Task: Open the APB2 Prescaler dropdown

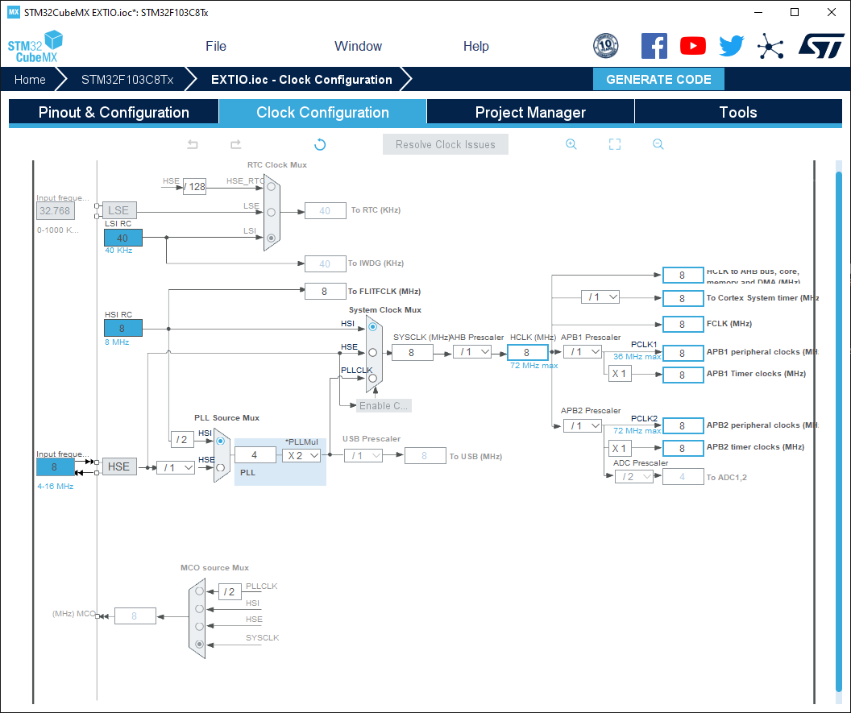Action: (583, 426)
